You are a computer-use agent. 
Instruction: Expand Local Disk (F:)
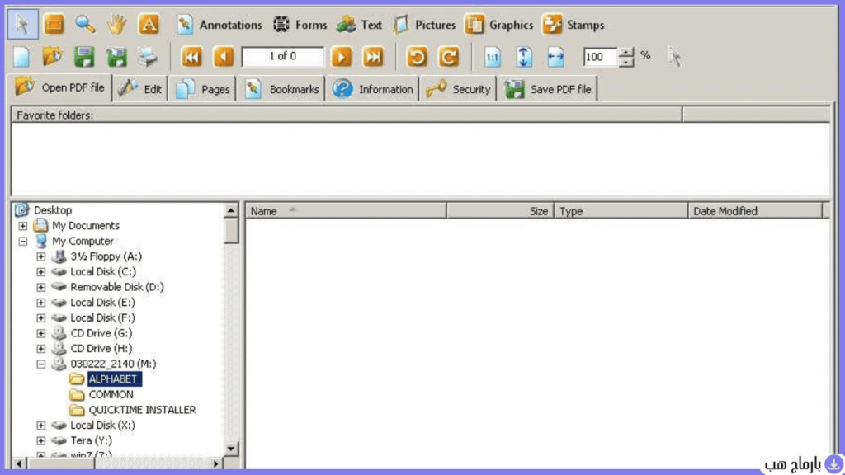41,317
